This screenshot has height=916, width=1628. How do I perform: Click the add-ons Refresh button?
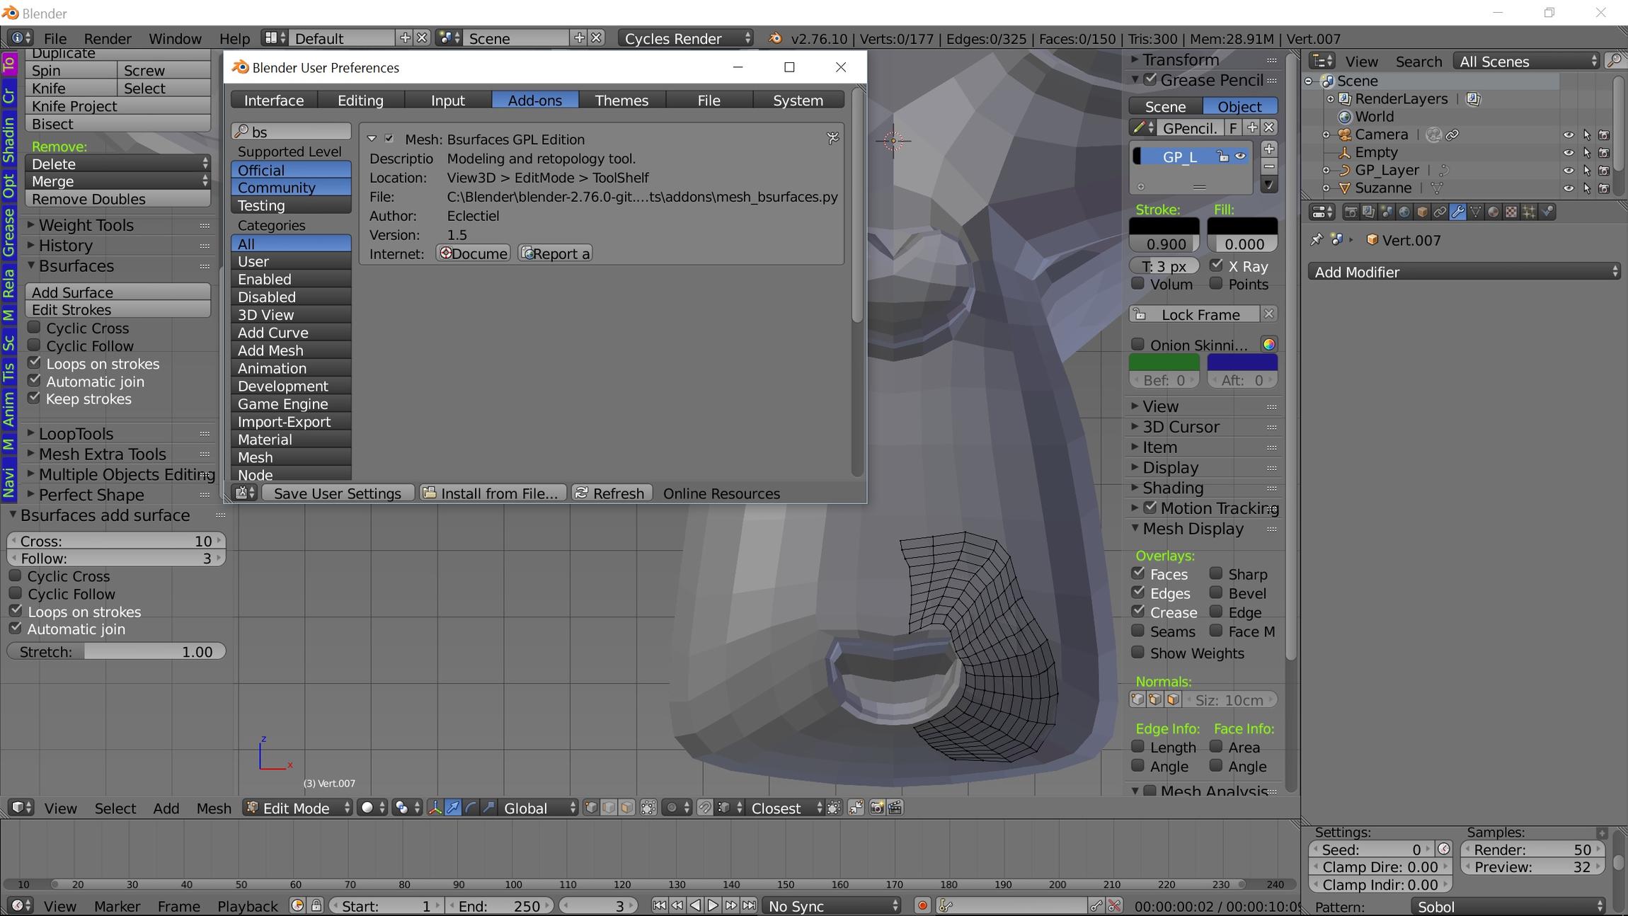[611, 493]
